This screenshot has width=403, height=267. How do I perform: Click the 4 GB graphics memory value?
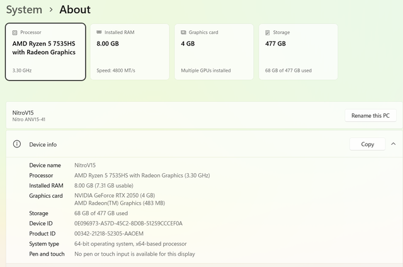[188, 43]
